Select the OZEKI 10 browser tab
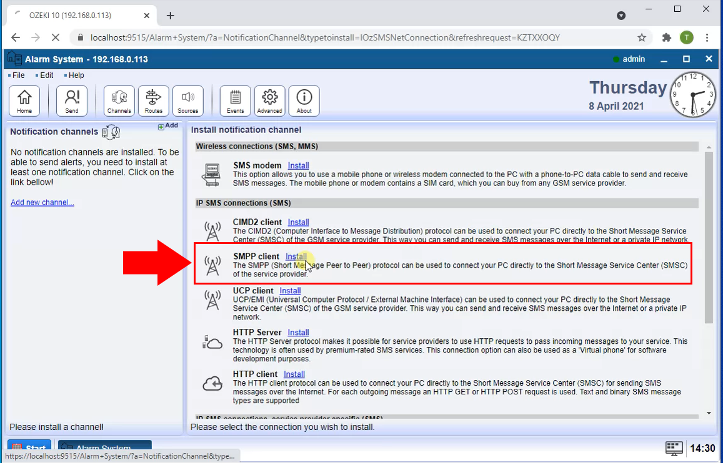Screen dimensions: 723x463 click(x=82, y=16)
